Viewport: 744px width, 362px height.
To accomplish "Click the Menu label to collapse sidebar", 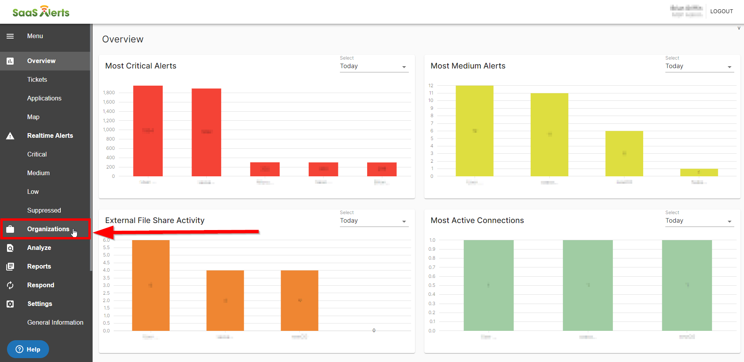I will pyautogui.click(x=35, y=36).
